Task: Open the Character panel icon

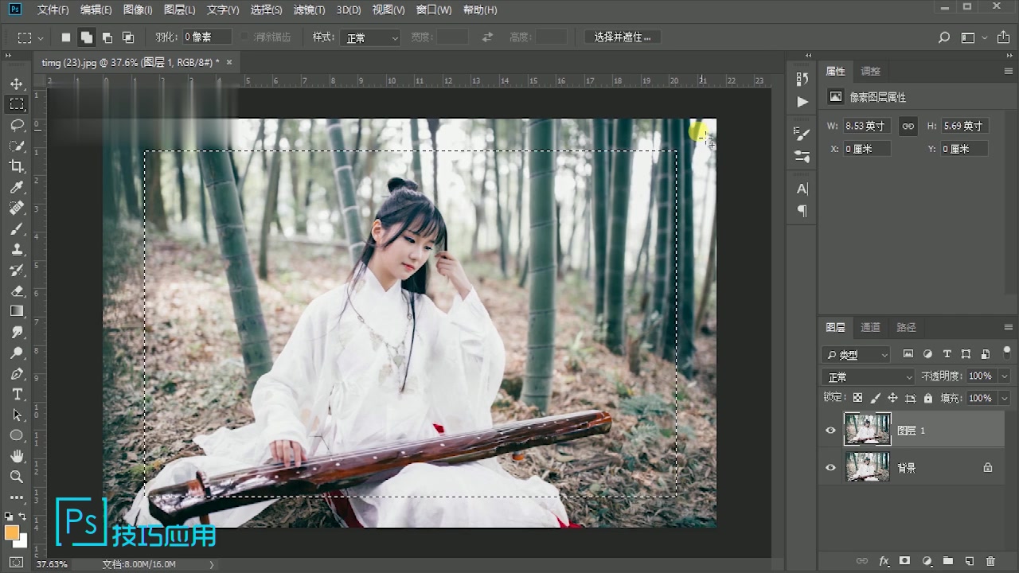Action: [x=802, y=189]
